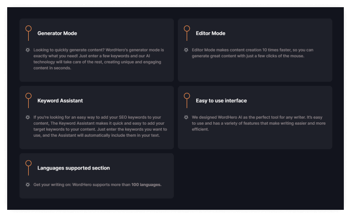The height and width of the screenshot is (217, 351).
Task: Click the gear bullet in Keyword Assistant card
Action: tap(28, 117)
